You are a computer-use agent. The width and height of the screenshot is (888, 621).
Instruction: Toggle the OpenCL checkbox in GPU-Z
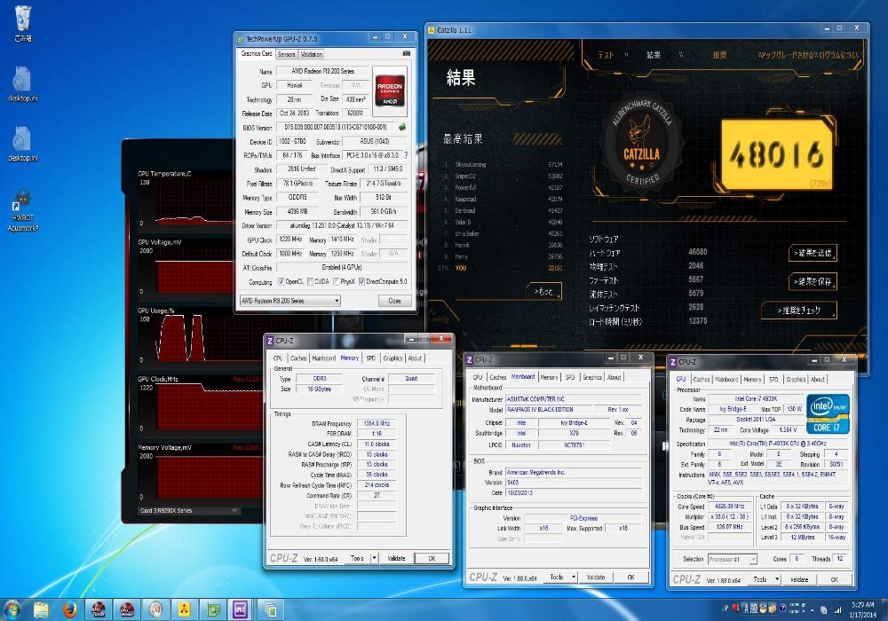tap(281, 281)
